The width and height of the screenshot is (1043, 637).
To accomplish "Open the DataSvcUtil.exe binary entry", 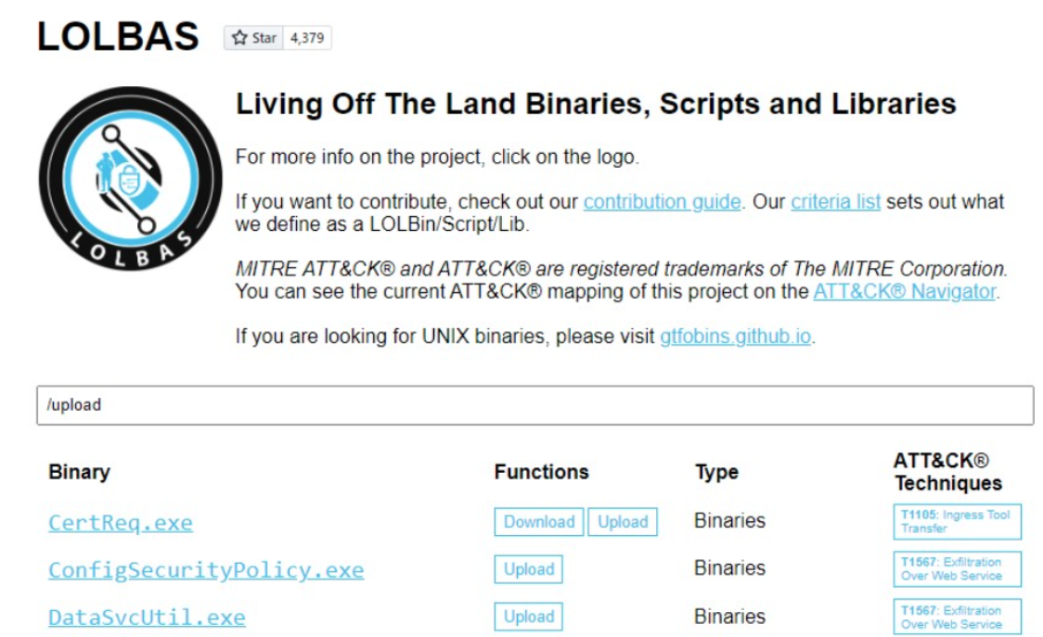I will [x=147, y=617].
